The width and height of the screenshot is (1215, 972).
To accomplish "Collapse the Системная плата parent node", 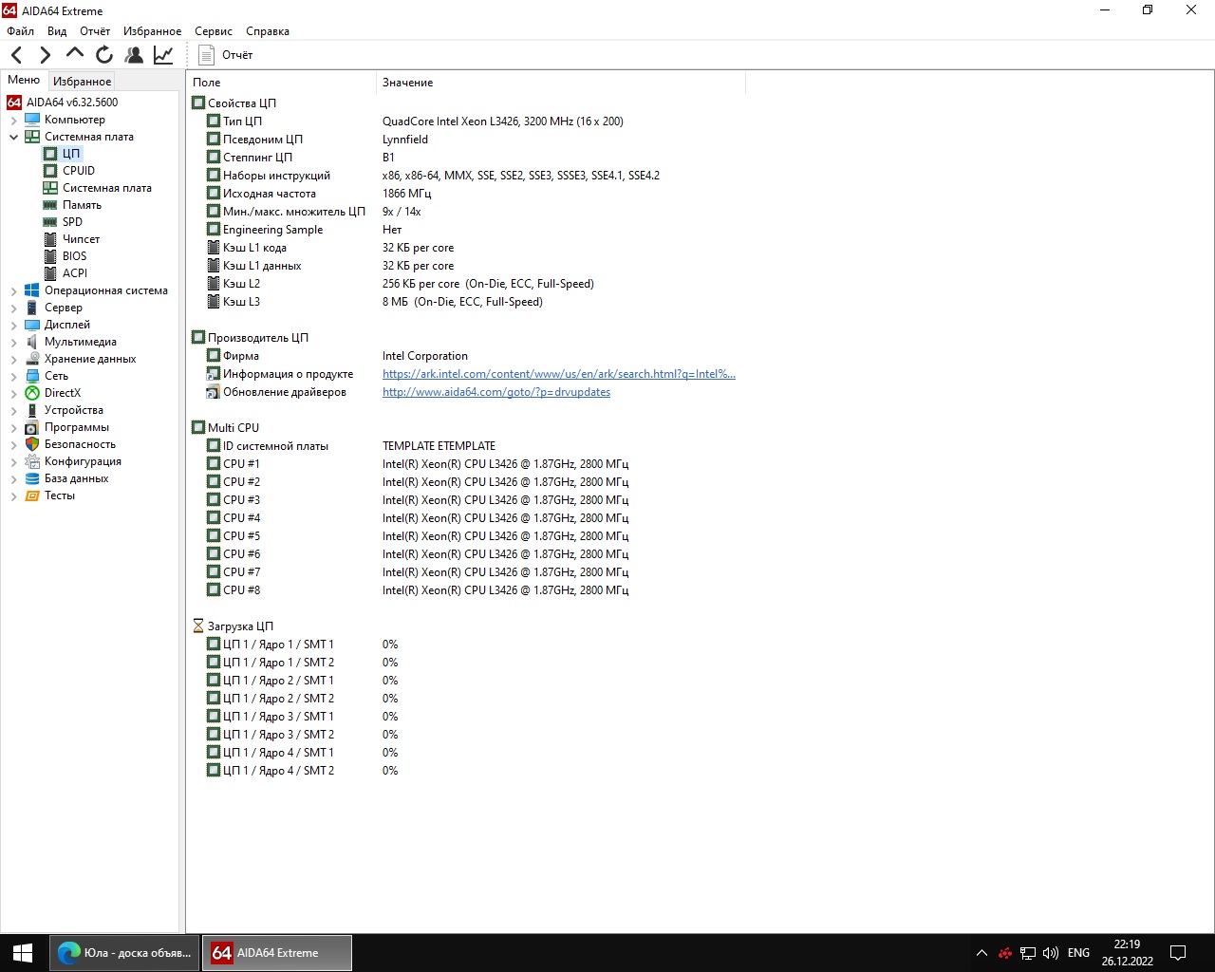I will [14, 137].
